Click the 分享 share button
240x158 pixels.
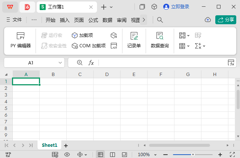(x=226, y=20)
